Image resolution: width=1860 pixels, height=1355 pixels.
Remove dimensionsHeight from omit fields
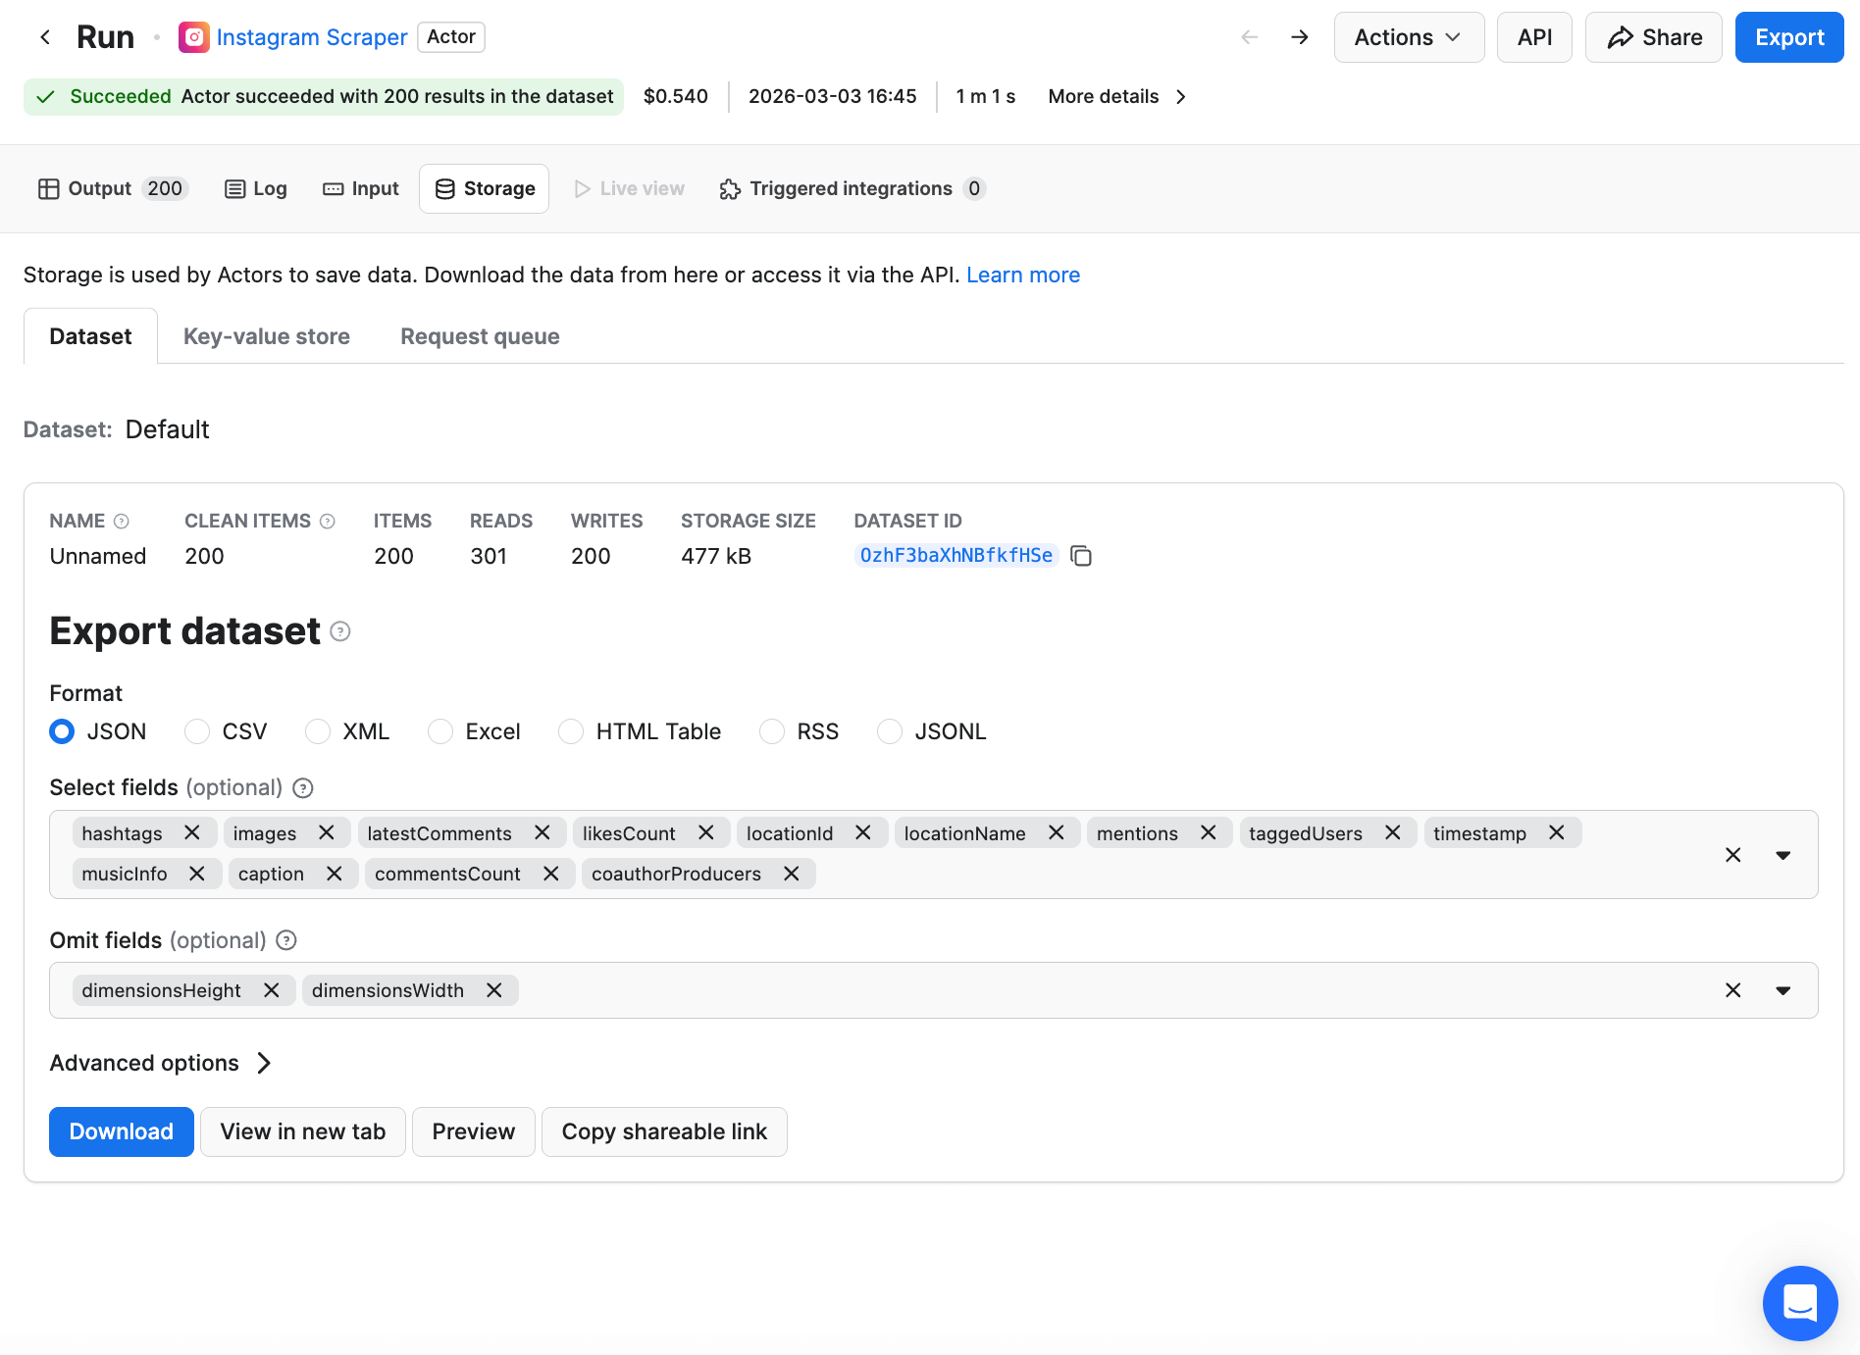point(272,990)
